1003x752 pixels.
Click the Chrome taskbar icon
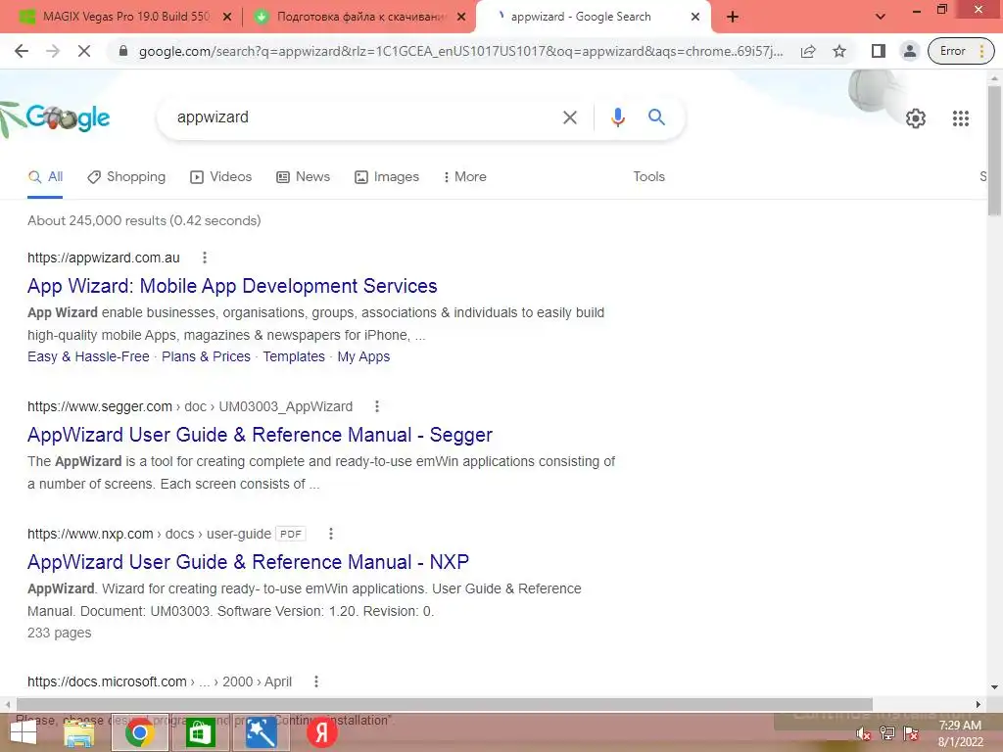[x=139, y=732]
